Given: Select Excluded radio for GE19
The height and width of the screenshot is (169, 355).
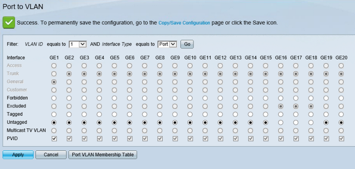Looking at the screenshot, I should 326,106.
